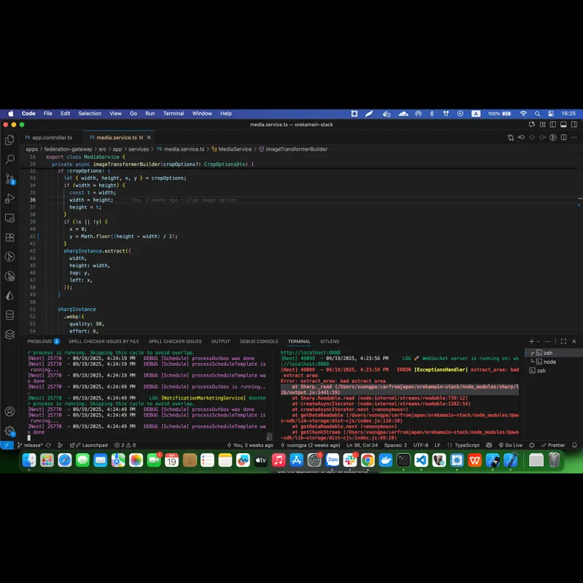Screen dimensions: 583x583
Task: Open the Search view in activity bar
Action: tap(9, 159)
